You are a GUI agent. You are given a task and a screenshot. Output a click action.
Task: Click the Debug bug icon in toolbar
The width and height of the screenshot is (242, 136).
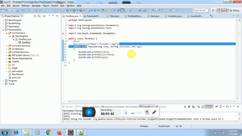click(x=67, y=10)
